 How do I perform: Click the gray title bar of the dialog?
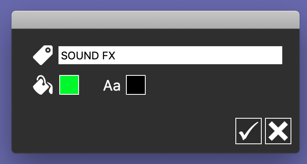pos(156,20)
